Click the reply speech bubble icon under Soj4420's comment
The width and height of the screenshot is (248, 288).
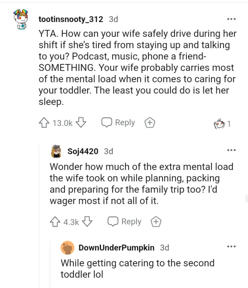[113, 221]
